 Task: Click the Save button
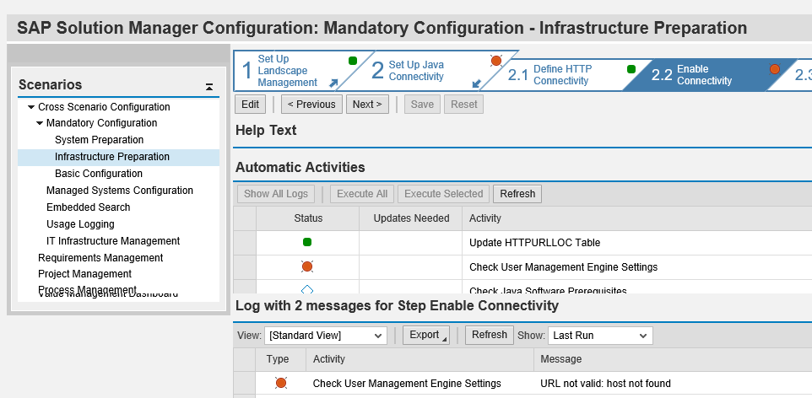coord(422,104)
